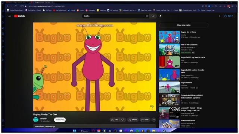This screenshot has height=134, width=239.
Task: Open the Twitter bookmark
Action: 71,10
